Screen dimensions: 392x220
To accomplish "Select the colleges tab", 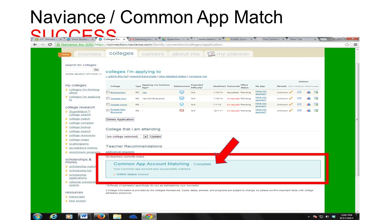I will tap(122, 53).
